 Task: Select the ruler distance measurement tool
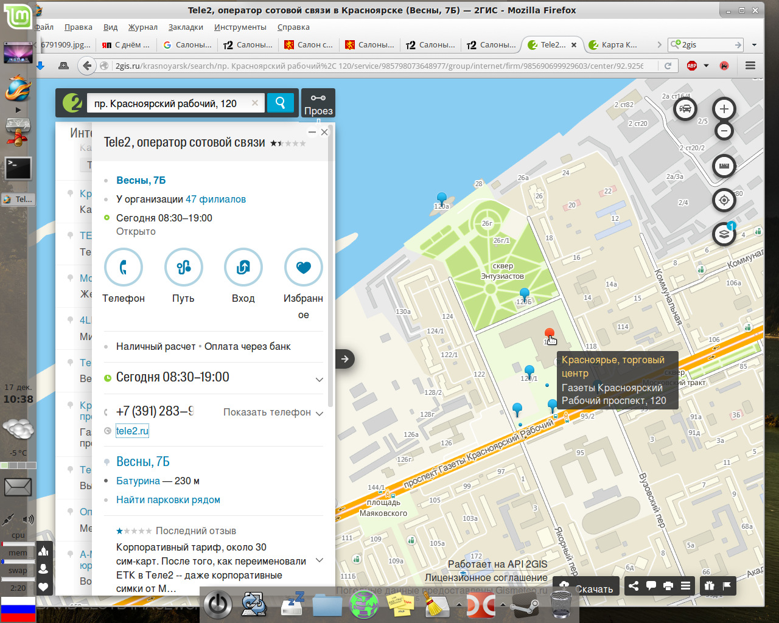tap(724, 165)
